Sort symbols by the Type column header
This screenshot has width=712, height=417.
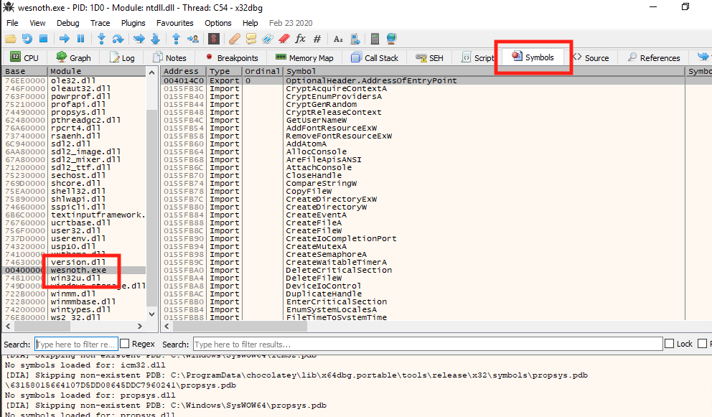click(224, 71)
